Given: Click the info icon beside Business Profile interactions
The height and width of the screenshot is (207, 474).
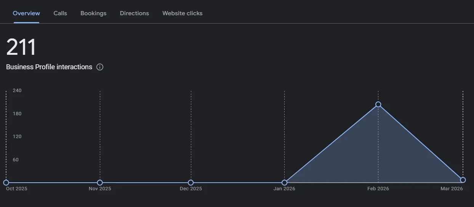Looking at the screenshot, I should point(100,67).
